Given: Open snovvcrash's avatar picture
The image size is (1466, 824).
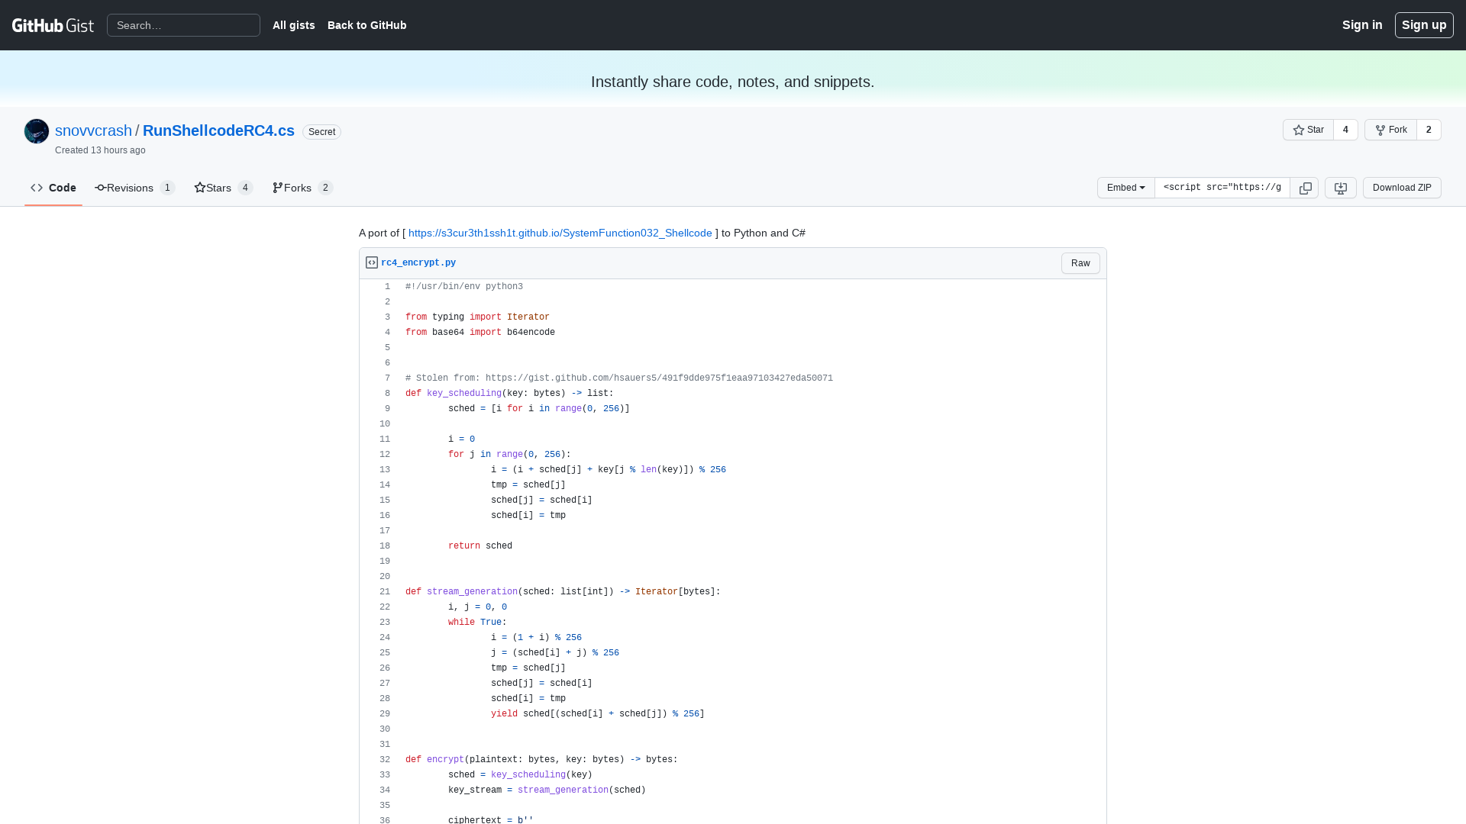Looking at the screenshot, I should pos(36,130).
